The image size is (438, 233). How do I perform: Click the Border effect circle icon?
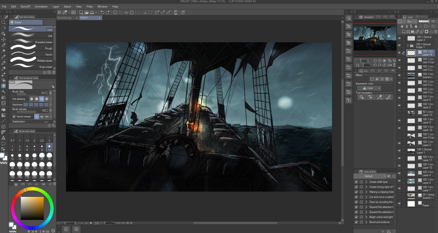tap(372, 79)
